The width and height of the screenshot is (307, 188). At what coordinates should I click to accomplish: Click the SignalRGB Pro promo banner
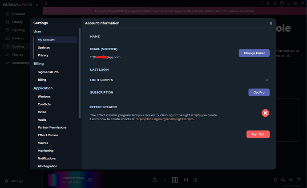175,11
